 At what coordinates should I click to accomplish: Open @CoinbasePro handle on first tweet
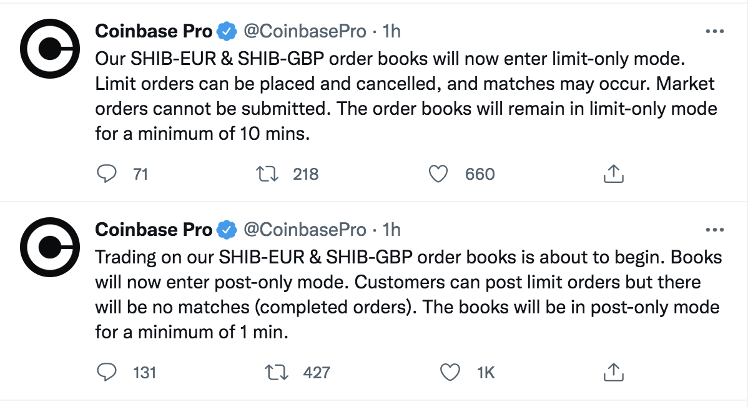point(304,31)
